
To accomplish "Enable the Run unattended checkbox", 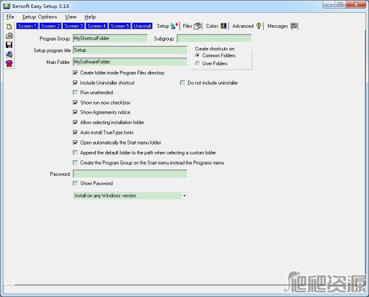I will 75,92.
